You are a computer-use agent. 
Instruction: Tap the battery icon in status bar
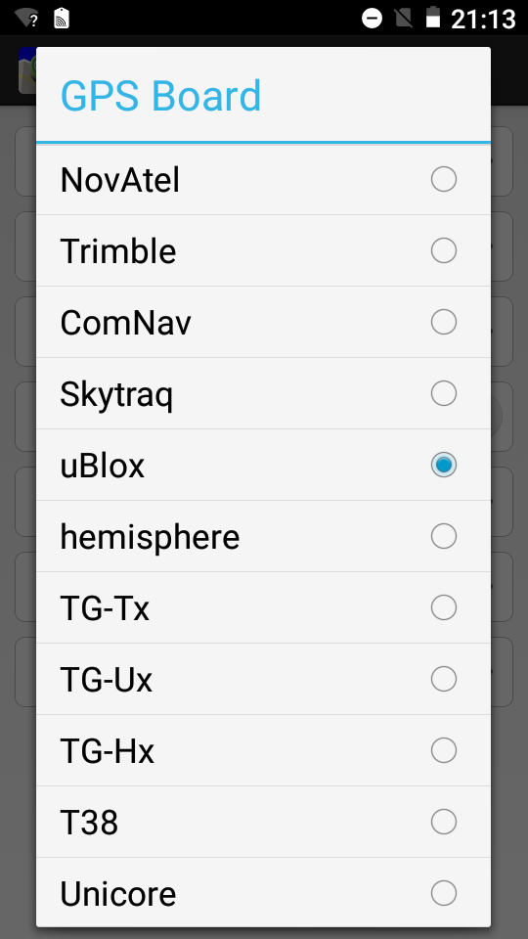[433, 18]
